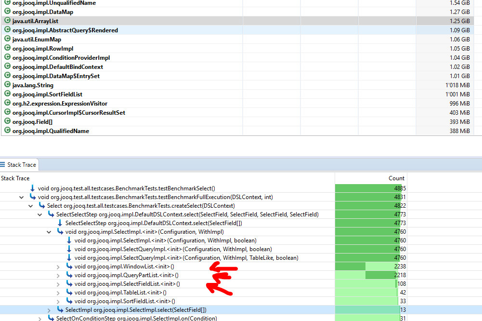Click the class icon next to org.jooq.impl.DataMap
The height and width of the screenshot is (321, 482).
tap(7, 12)
